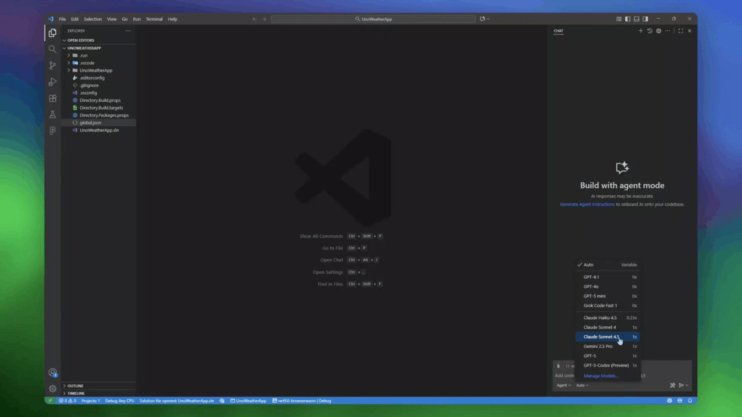This screenshot has width=742, height=417.
Task: Open the Manage settings gear at bottom left
Action: tap(53, 388)
